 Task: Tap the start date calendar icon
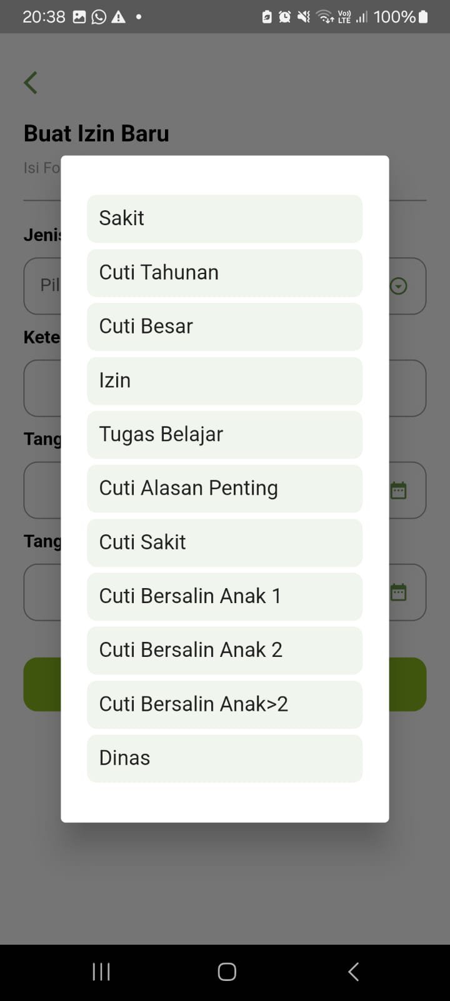pyautogui.click(x=399, y=490)
